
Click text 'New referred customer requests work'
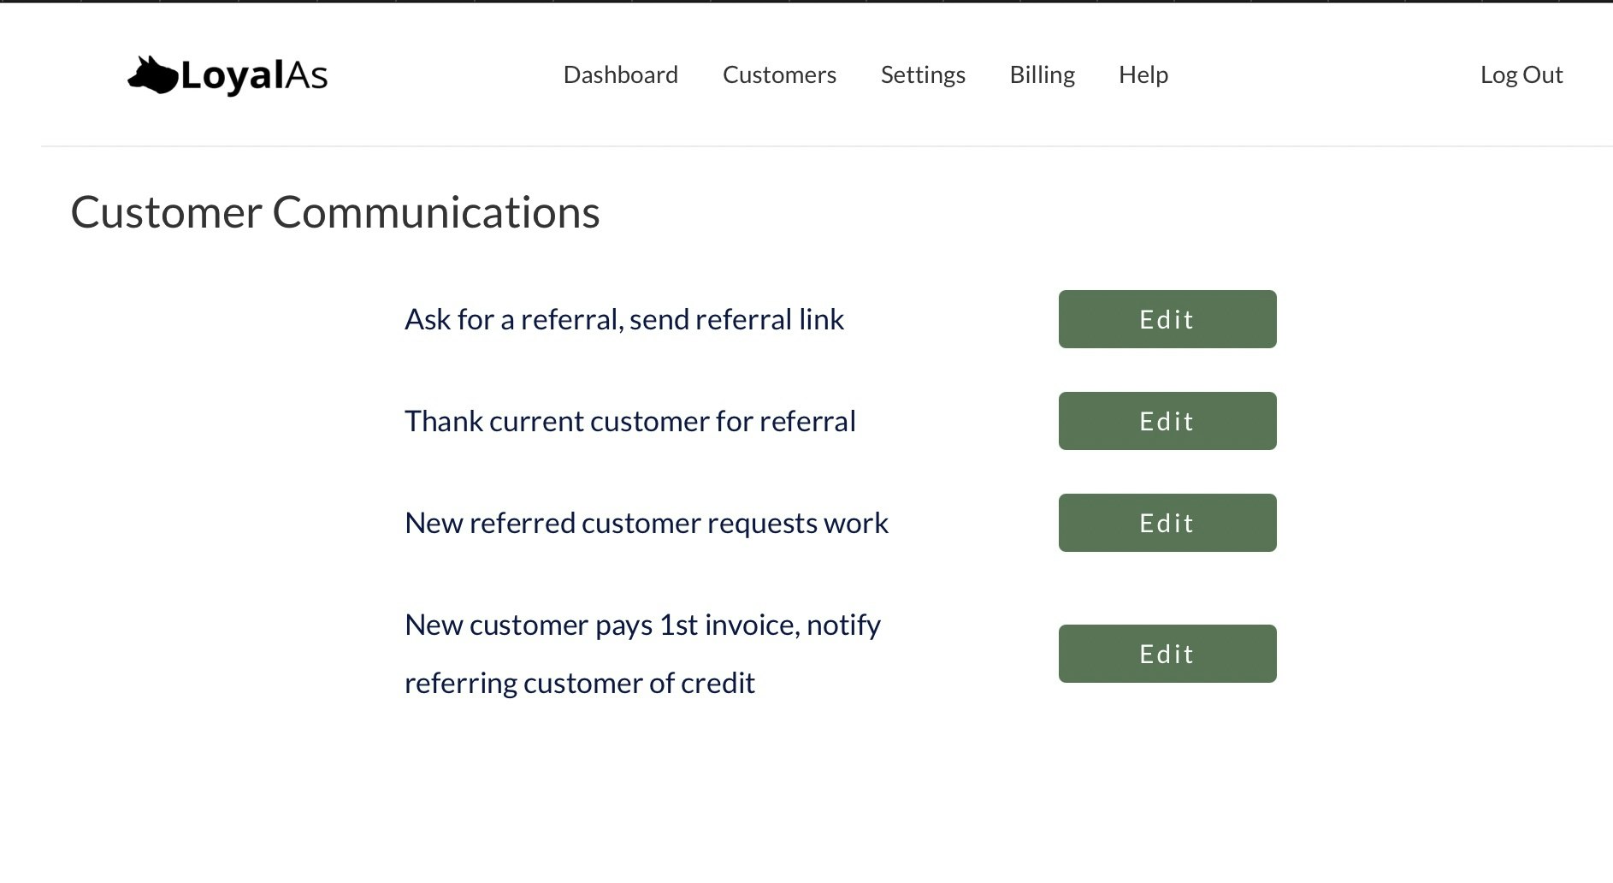647,523
